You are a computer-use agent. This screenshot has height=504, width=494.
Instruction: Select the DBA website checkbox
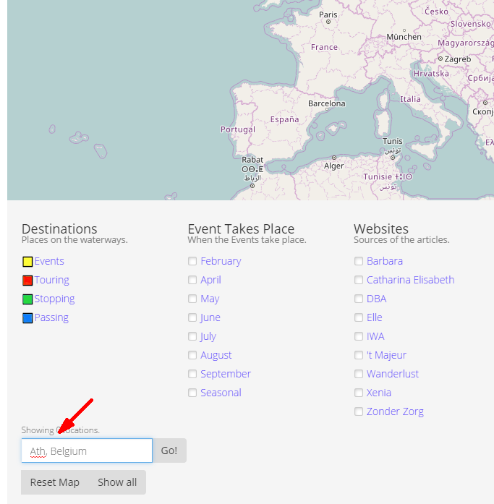tap(359, 299)
